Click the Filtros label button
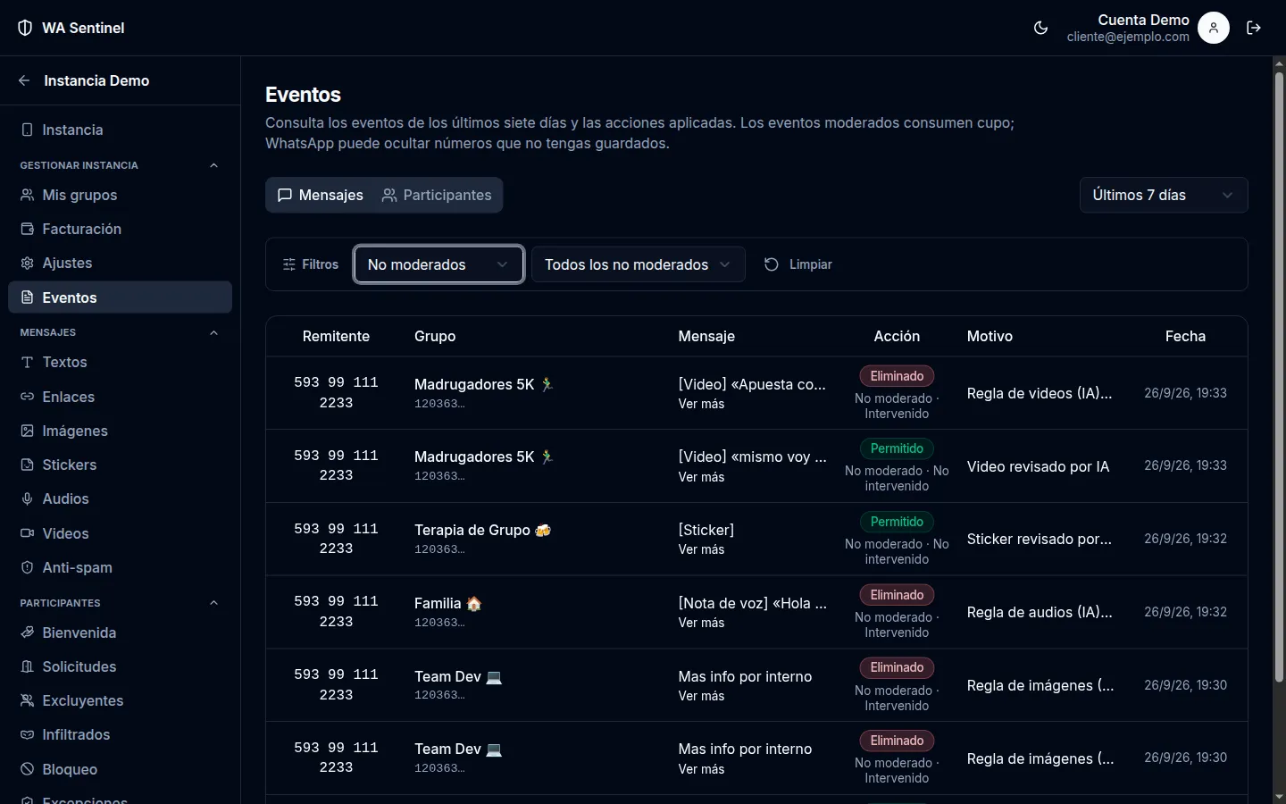Screen dimensions: 1286x804 [x=311, y=264]
